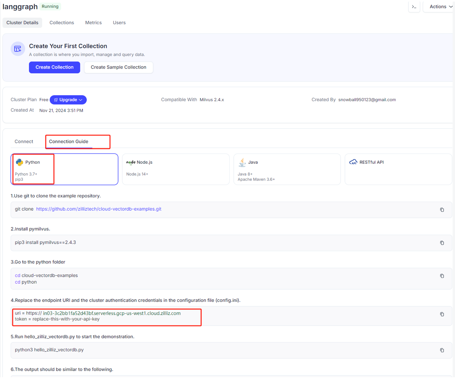Screen dimensions: 455x378
Task: Open the Upgrade plan dropdown
Action: 68,100
